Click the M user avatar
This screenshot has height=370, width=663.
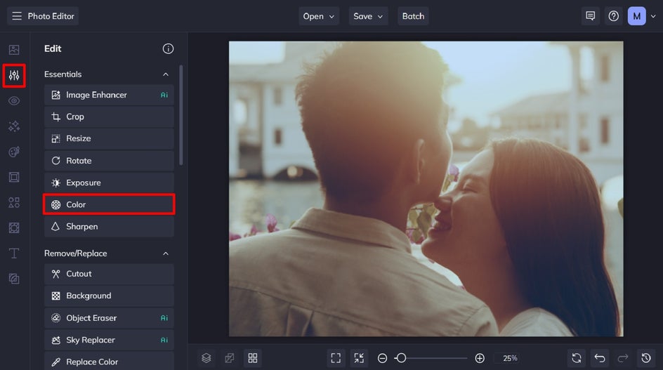(636, 16)
